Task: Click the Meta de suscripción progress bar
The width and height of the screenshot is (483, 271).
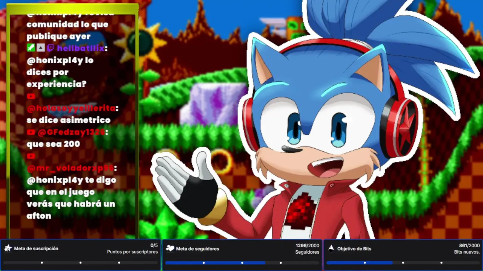Action: 80,262
